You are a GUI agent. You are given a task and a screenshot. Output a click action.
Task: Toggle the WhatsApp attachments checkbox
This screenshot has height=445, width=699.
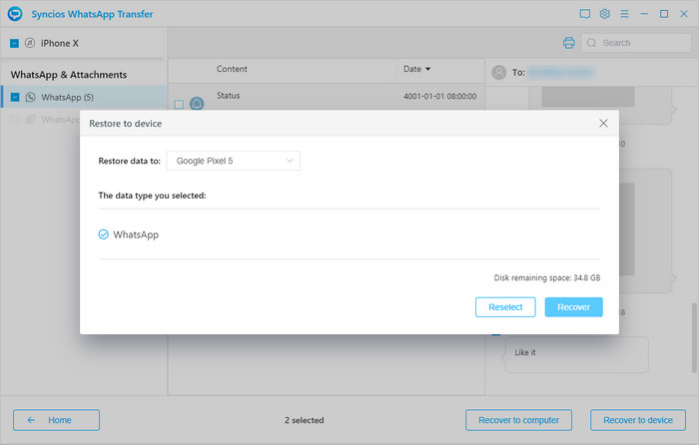pos(15,120)
